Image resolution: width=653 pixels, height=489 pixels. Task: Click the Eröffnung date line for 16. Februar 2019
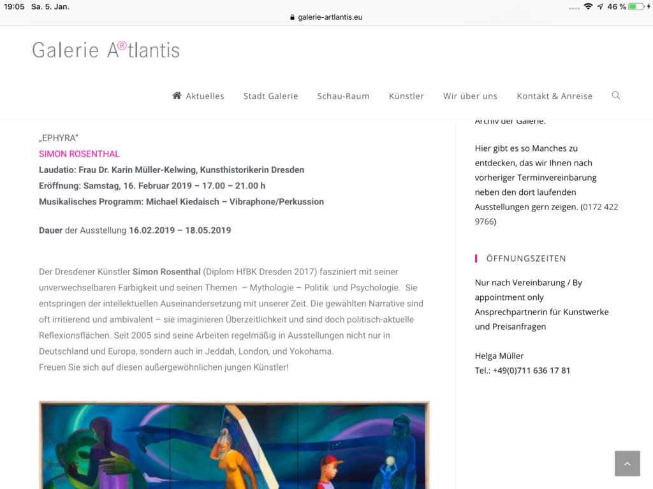[x=152, y=186]
